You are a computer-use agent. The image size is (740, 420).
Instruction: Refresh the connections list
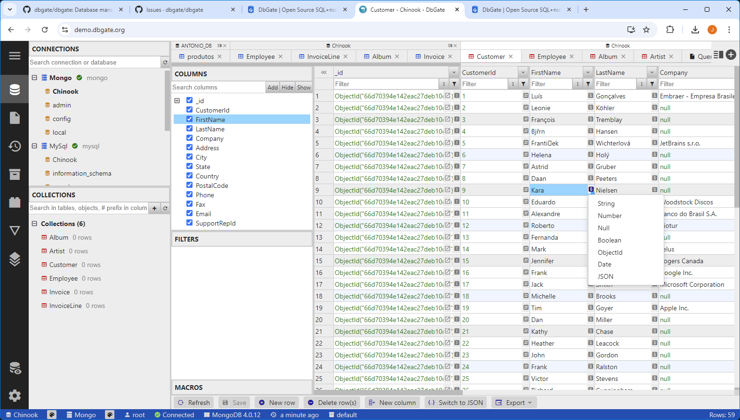pyautogui.click(x=165, y=62)
